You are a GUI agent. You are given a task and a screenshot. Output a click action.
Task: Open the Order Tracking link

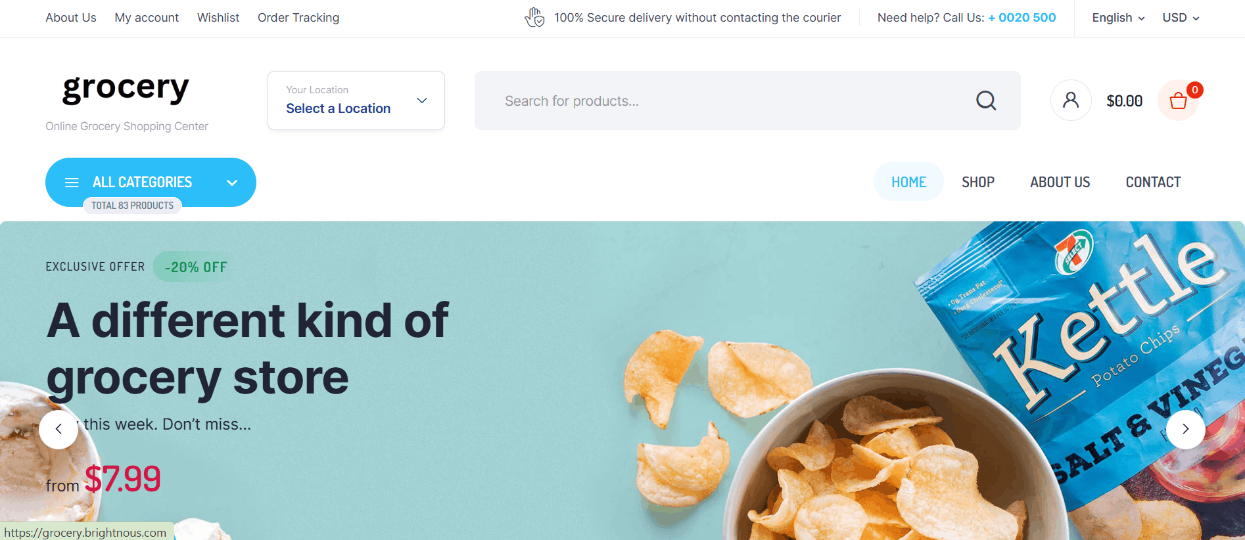click(298, 18)
